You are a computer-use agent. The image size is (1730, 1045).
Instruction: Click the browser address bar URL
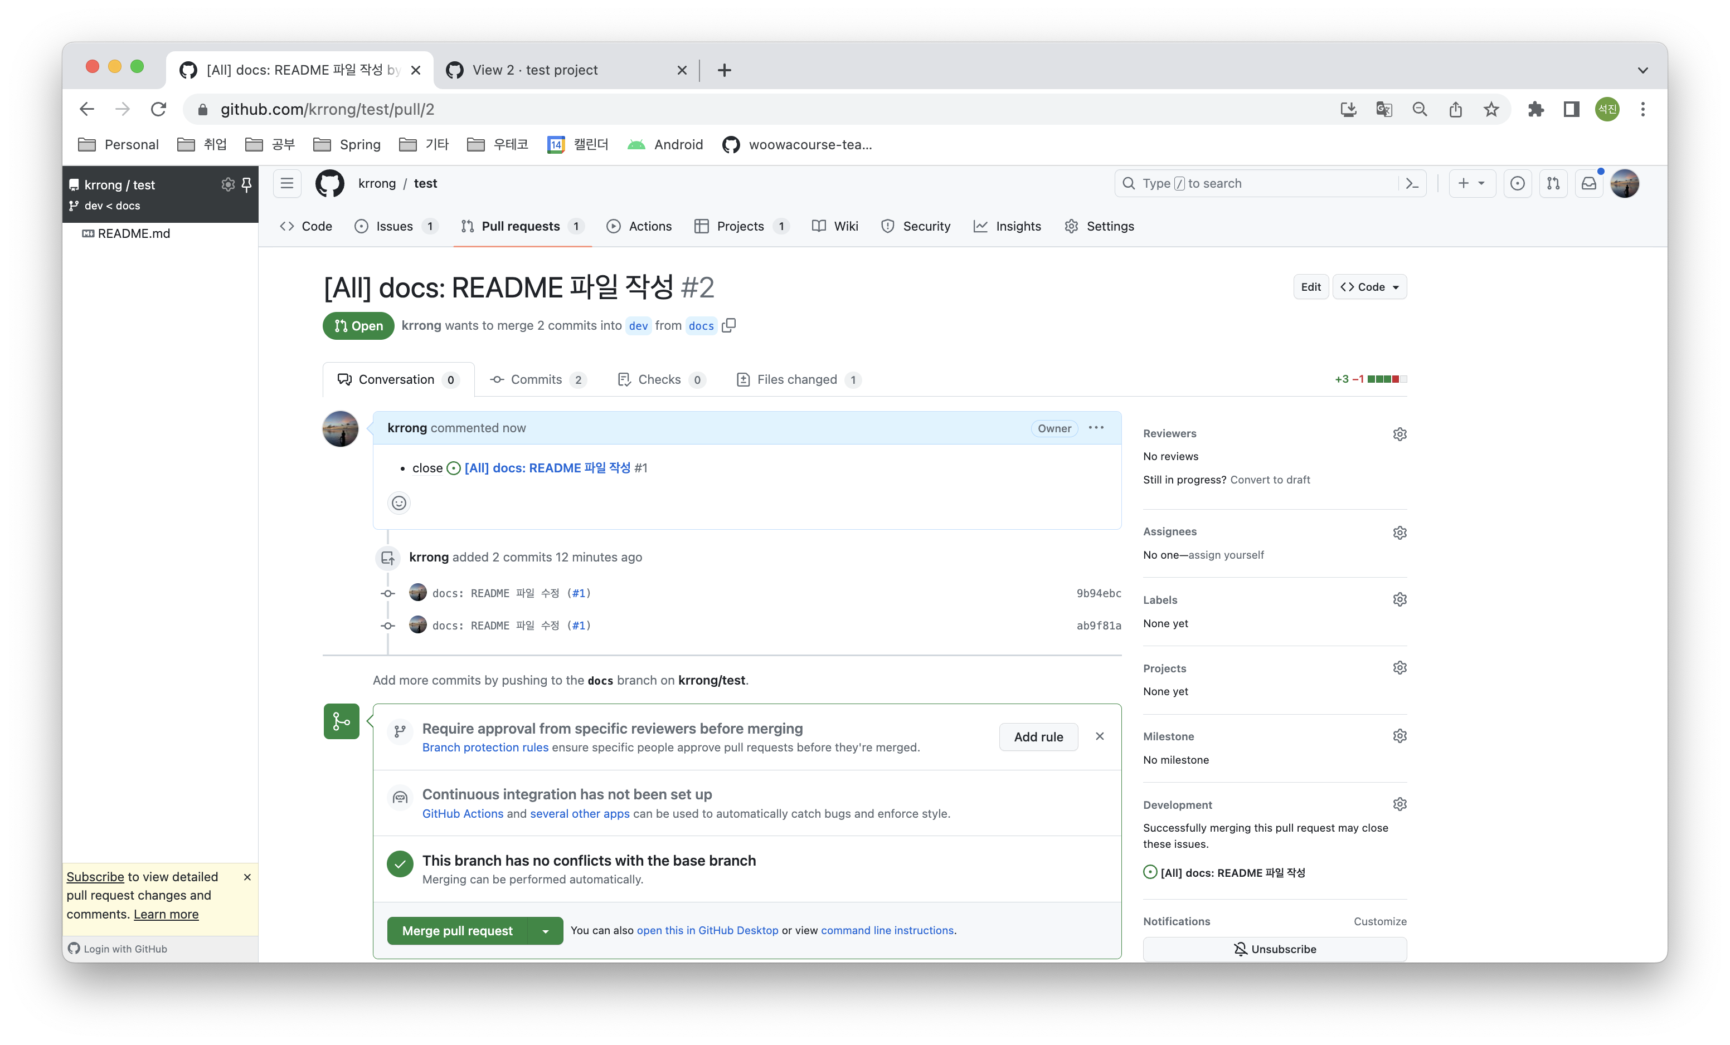tap(327, 110)
